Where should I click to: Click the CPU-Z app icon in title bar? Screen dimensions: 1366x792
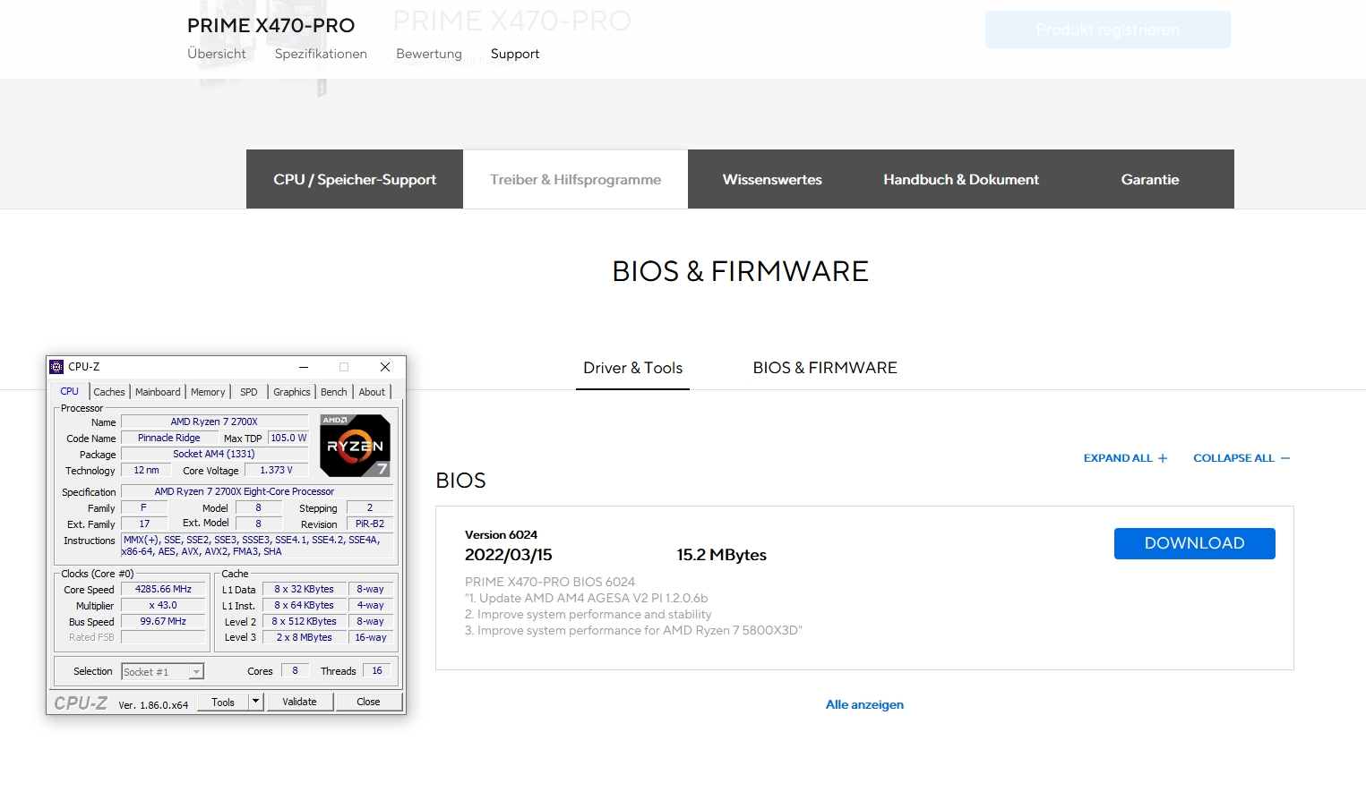click(56, 367)
